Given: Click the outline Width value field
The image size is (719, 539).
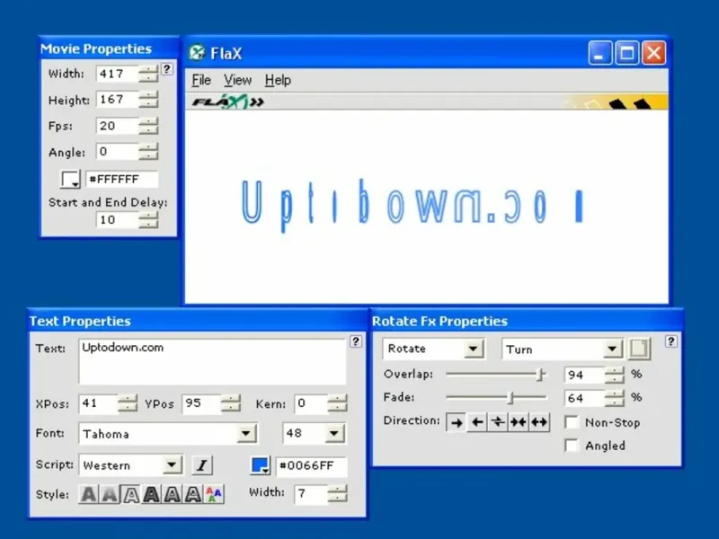Looking at the screenshot, I should 311,493.
